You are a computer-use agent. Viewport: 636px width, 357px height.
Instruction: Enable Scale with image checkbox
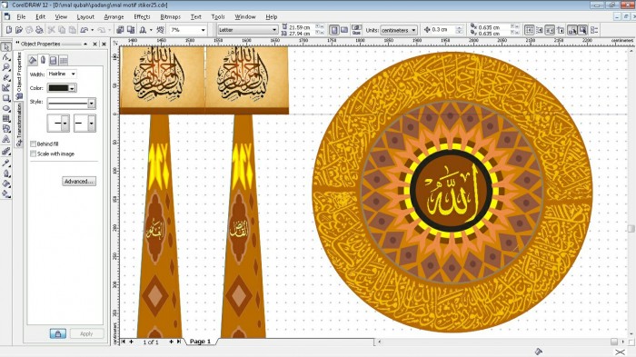tap(34, 154)
